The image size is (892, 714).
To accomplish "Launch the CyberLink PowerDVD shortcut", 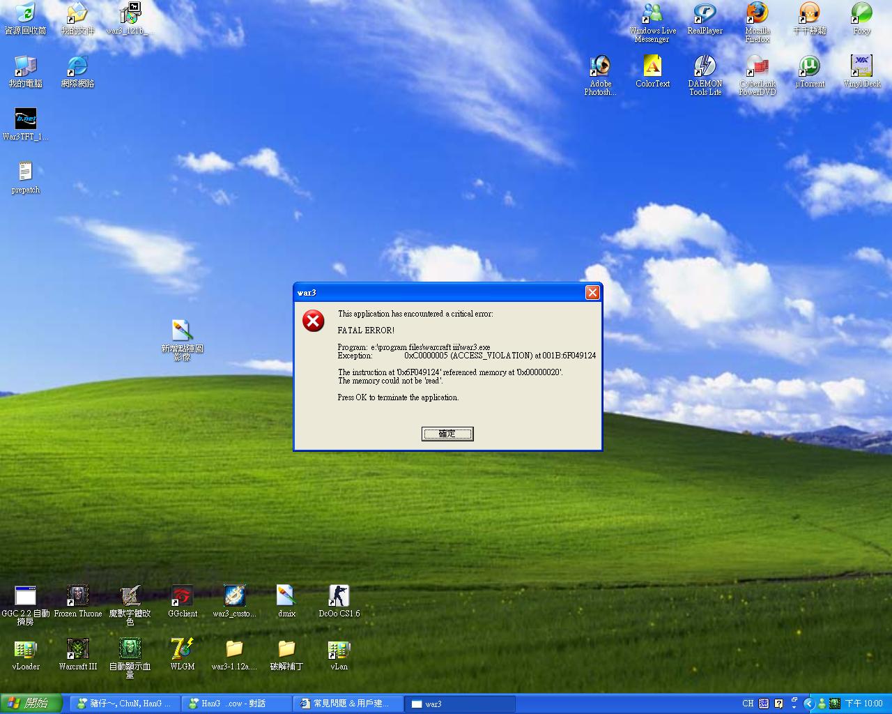I will click(757, 75).
